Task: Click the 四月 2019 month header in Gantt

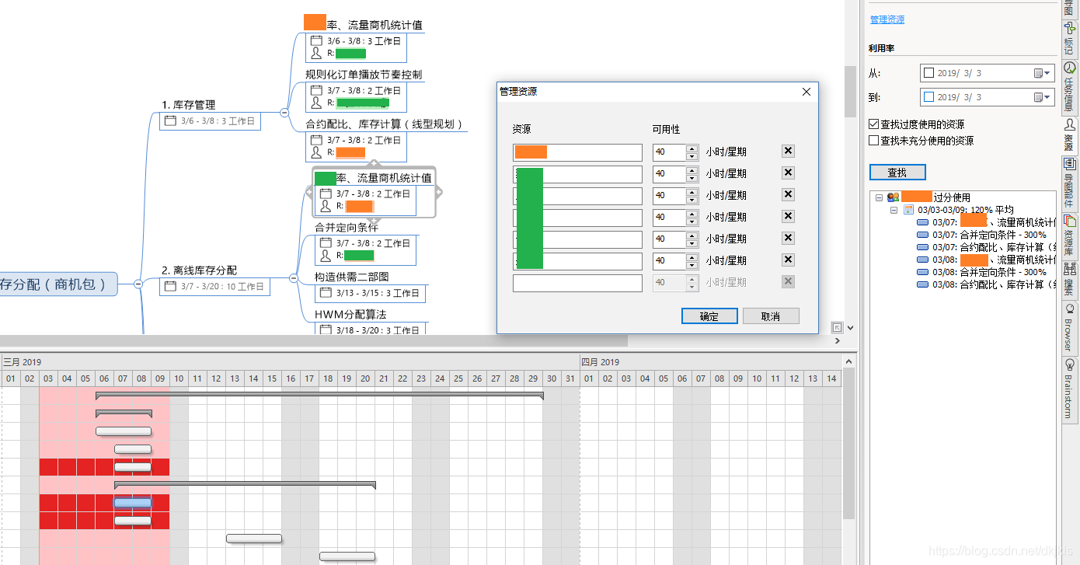Action: [600, 362]
